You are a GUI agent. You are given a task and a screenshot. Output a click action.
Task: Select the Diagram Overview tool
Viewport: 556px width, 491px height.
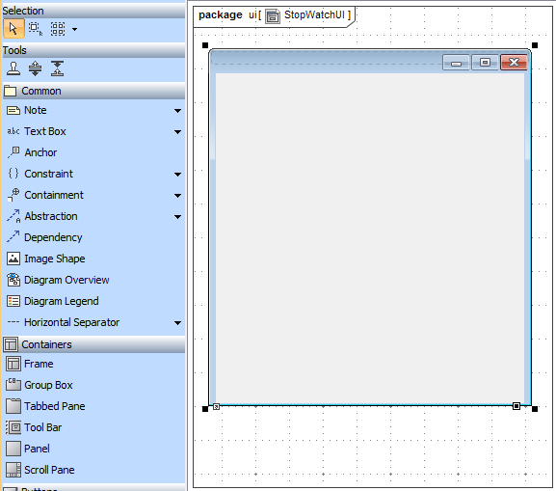58,280
